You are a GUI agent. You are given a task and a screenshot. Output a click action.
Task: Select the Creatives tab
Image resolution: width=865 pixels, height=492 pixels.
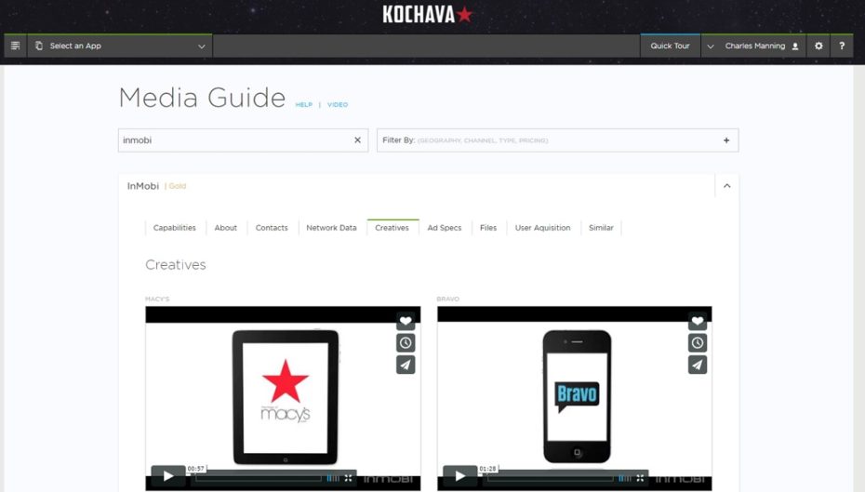coord(393,228)
